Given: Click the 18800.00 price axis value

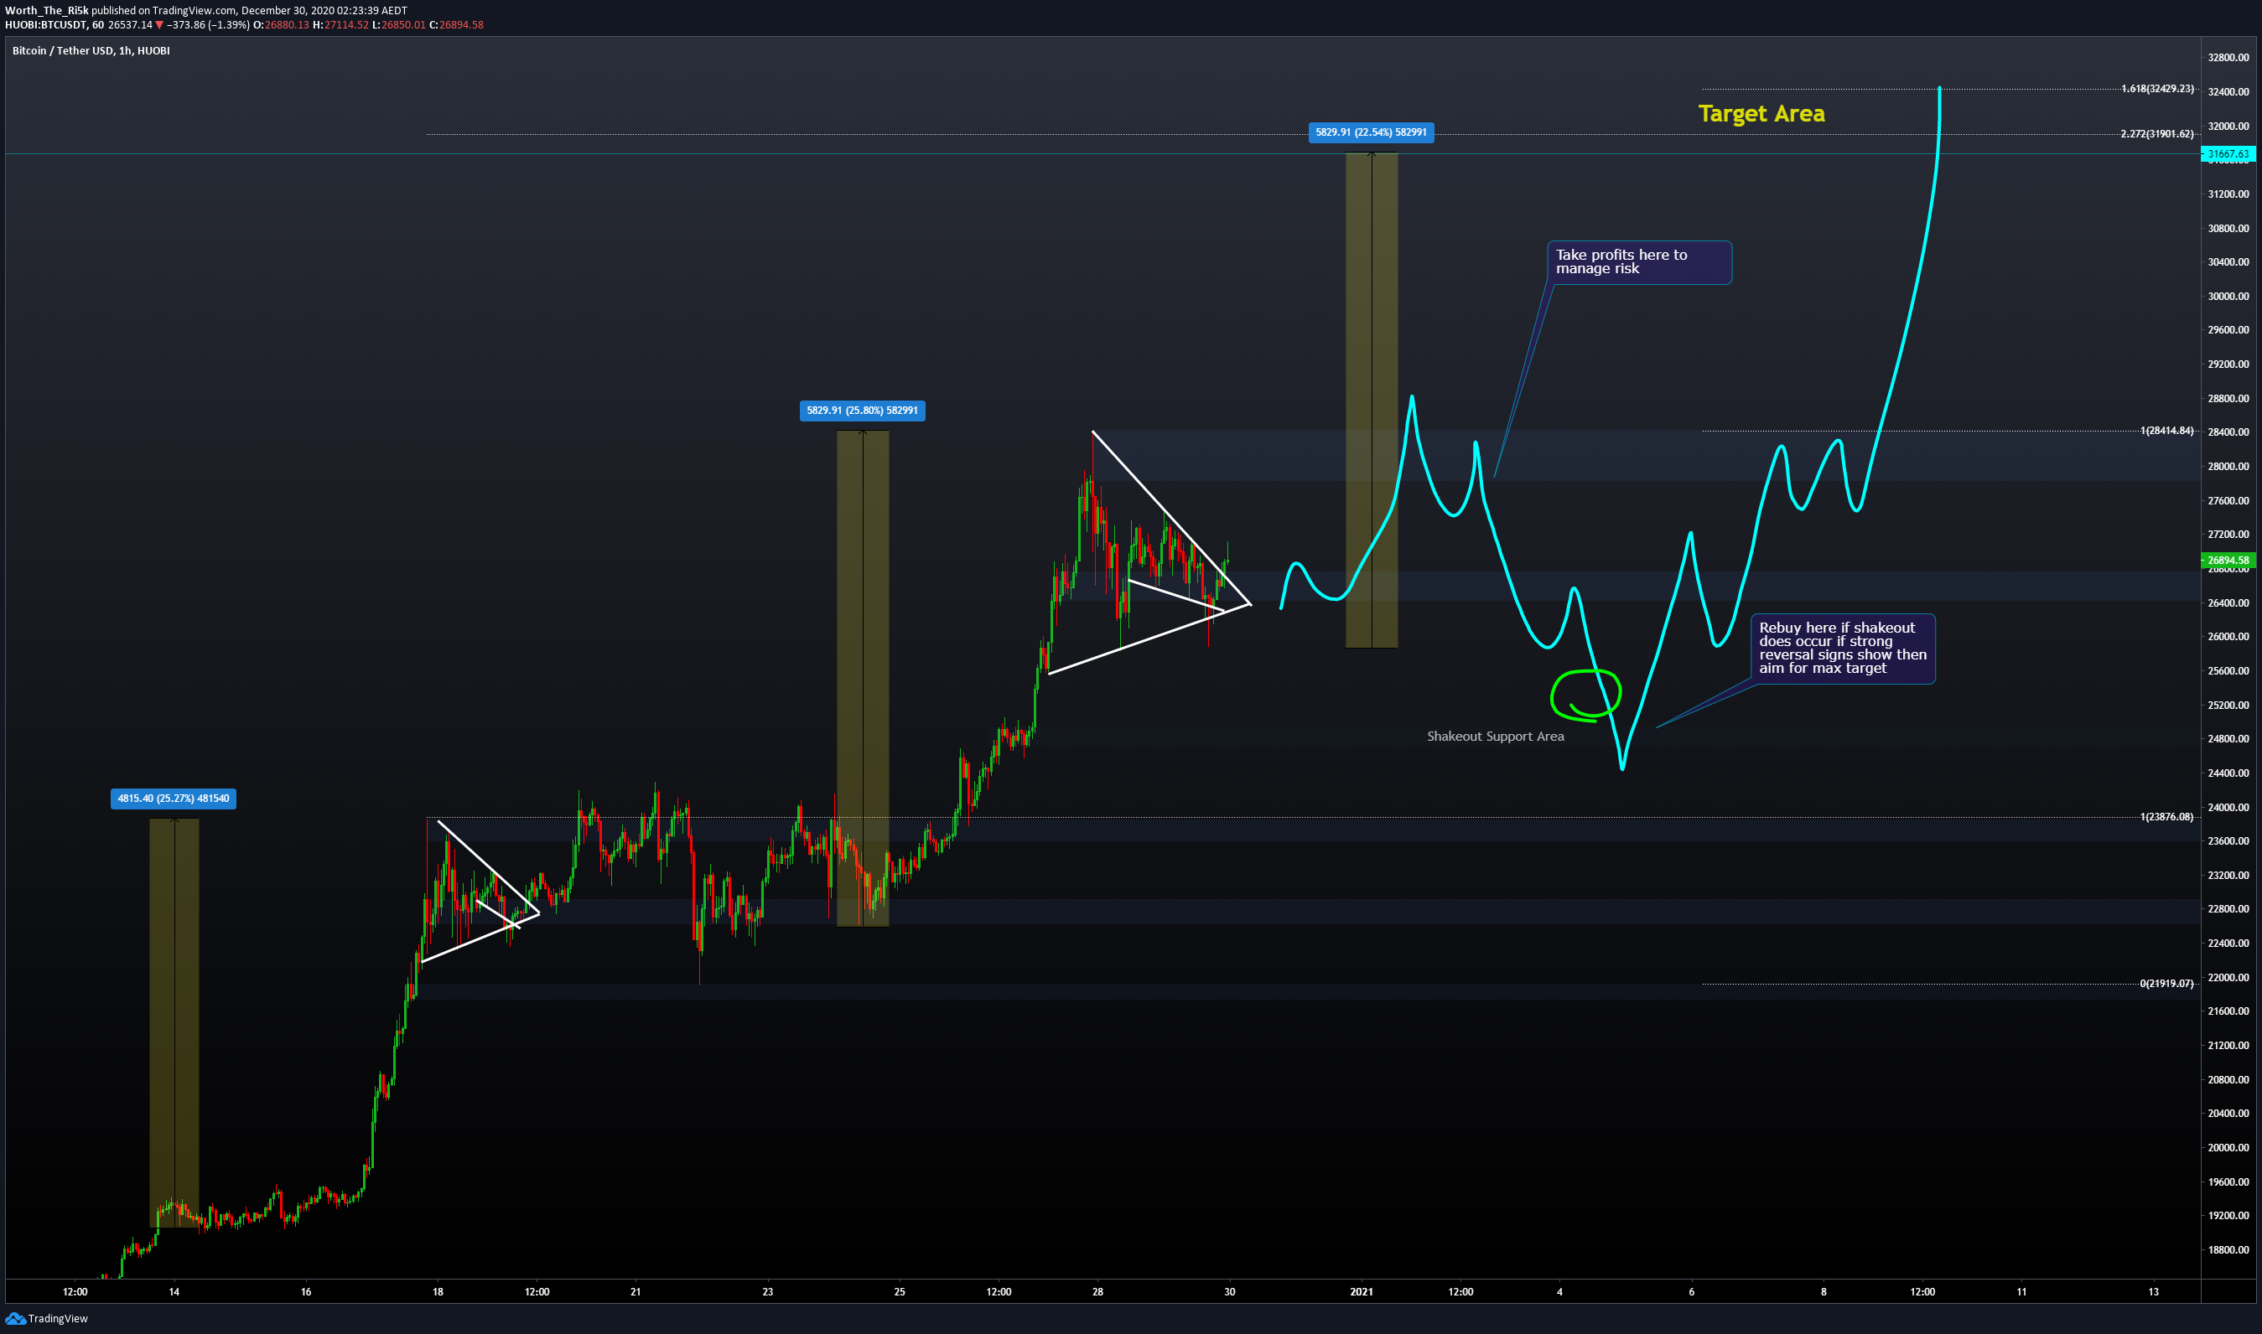Looking at the screenshot, I should point(2228,1249).
